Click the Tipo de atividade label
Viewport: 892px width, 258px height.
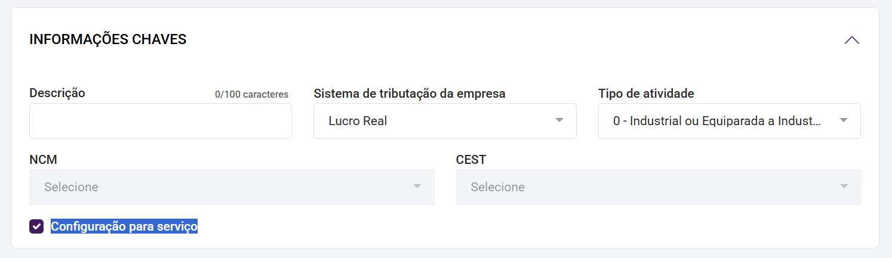(646, 94)
